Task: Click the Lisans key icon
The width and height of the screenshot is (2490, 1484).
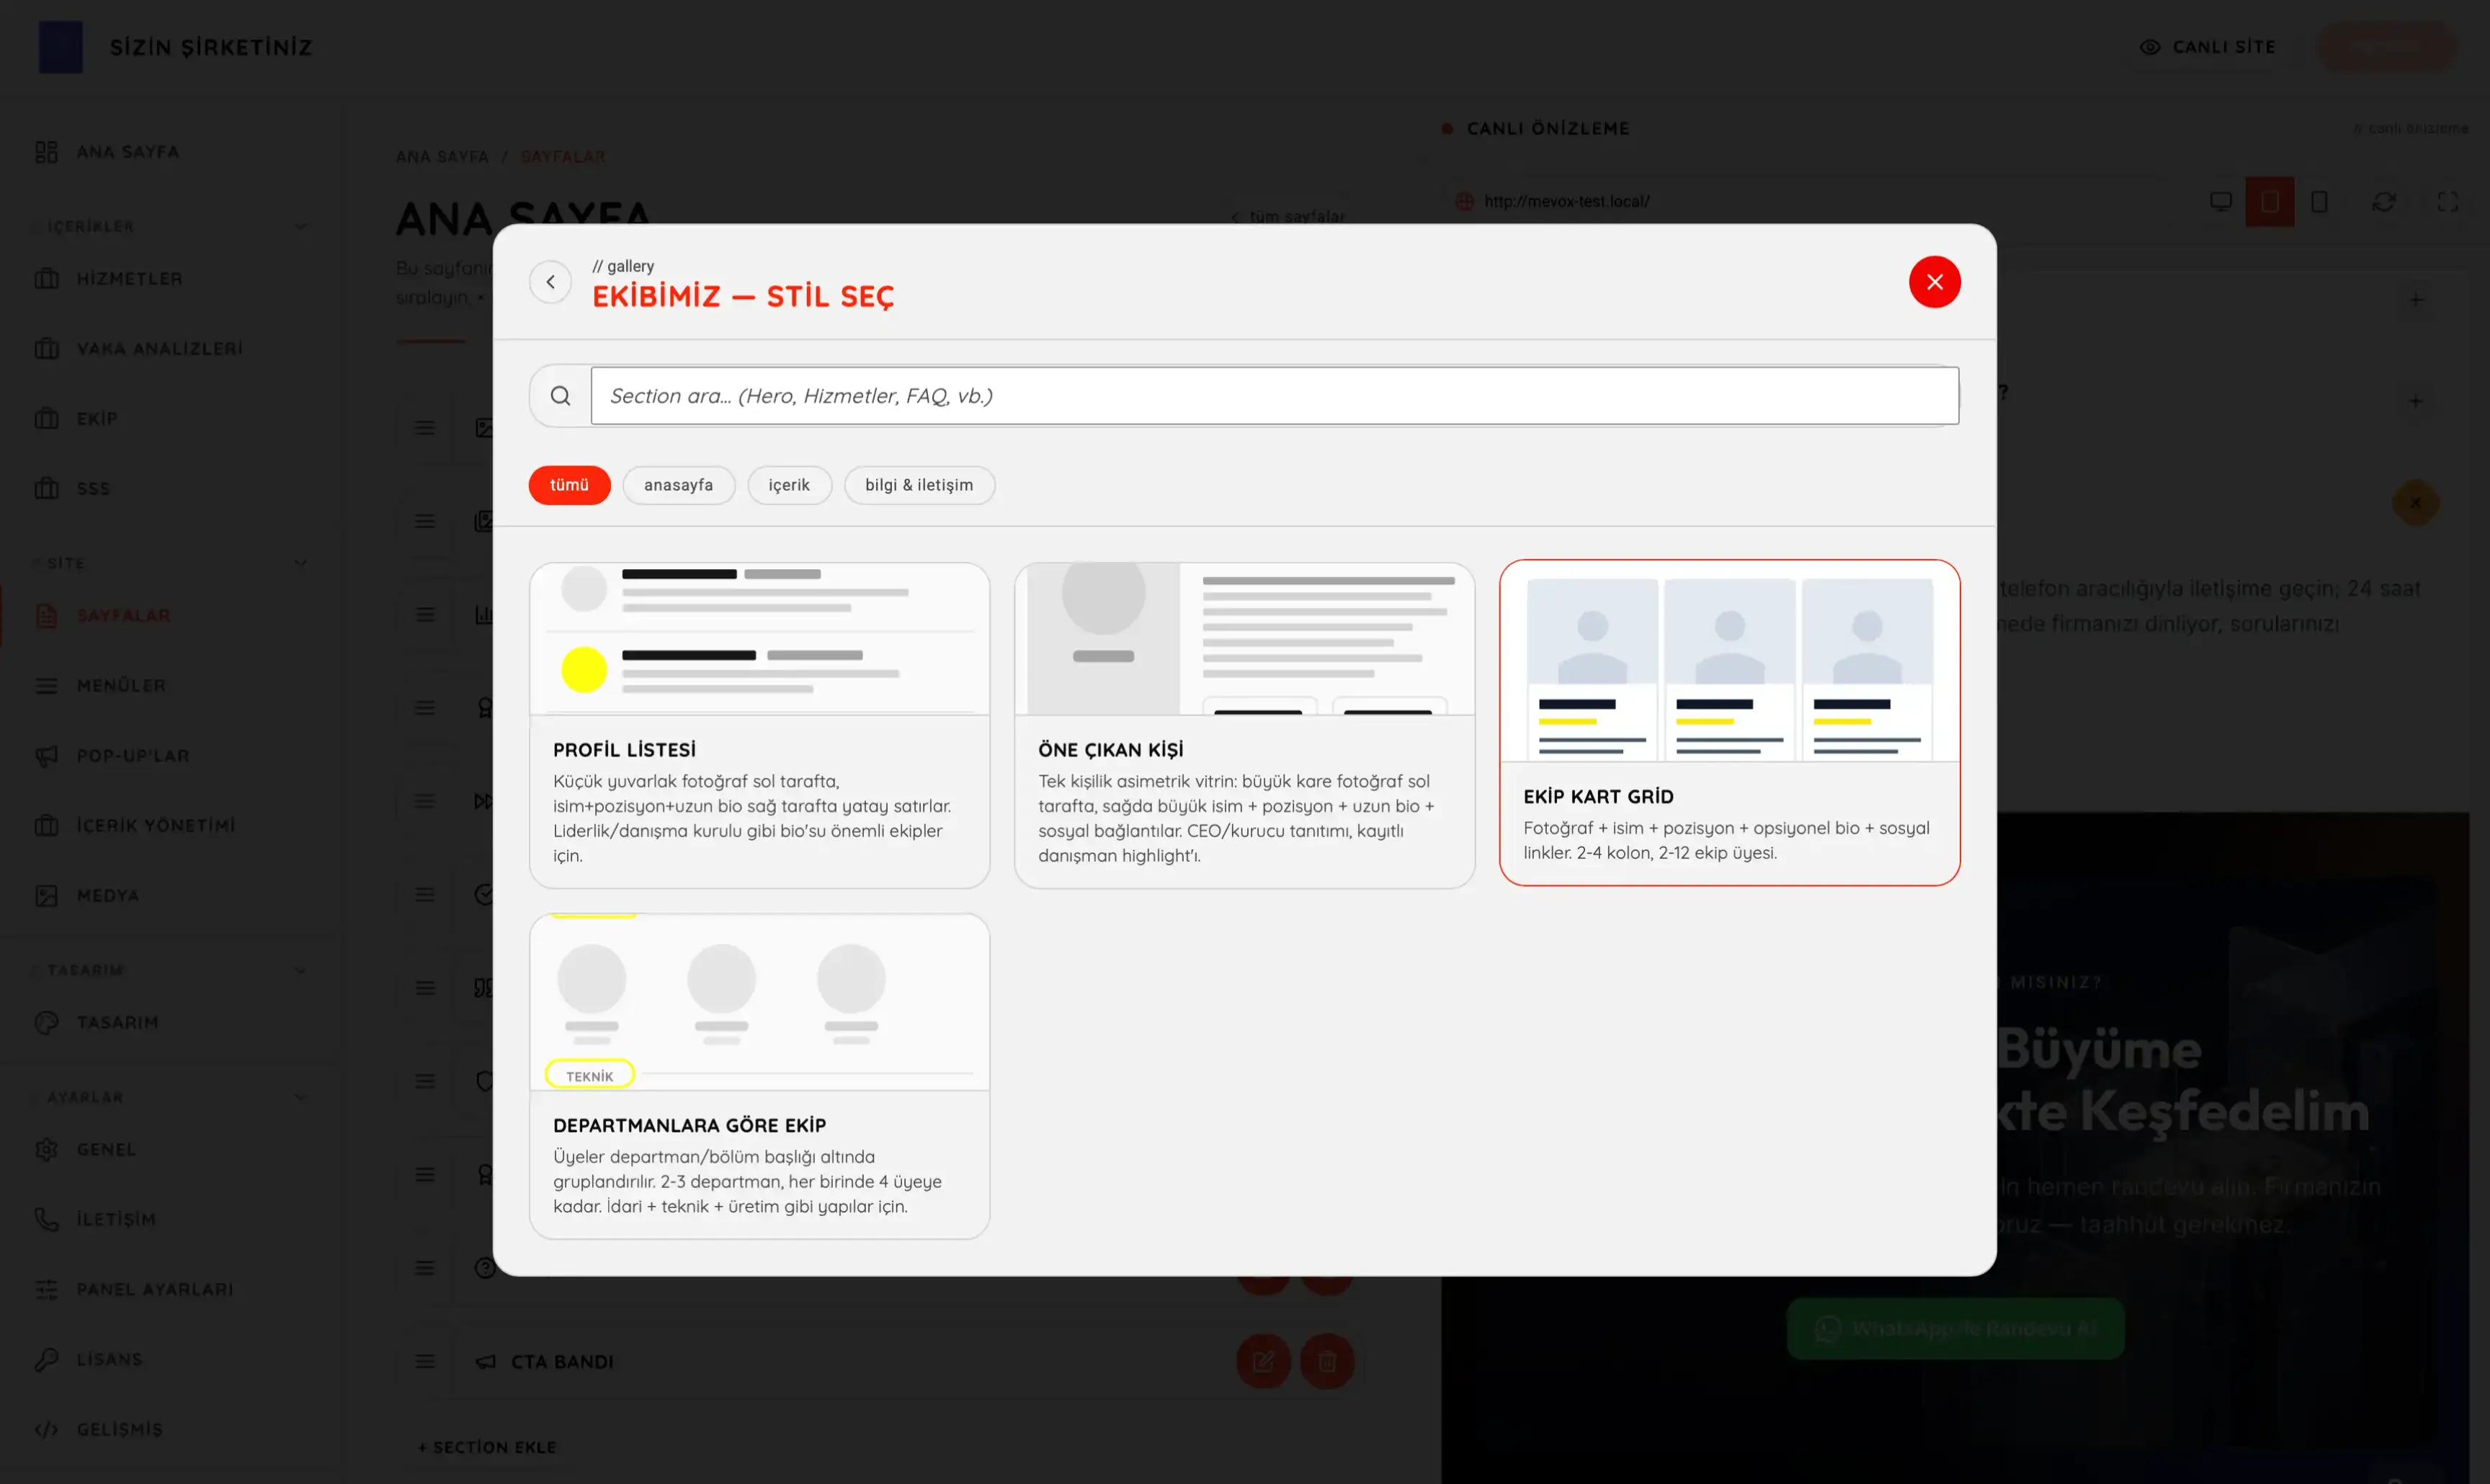Action: (46, 1360)
